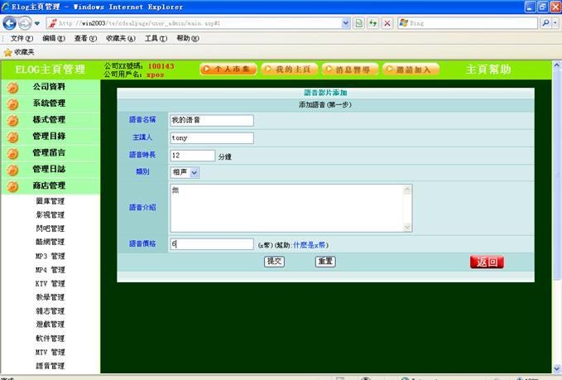This screenshot has width=562, height=380.
Task: Click the browser Back arrow button
Action: (x=11, y=23)
